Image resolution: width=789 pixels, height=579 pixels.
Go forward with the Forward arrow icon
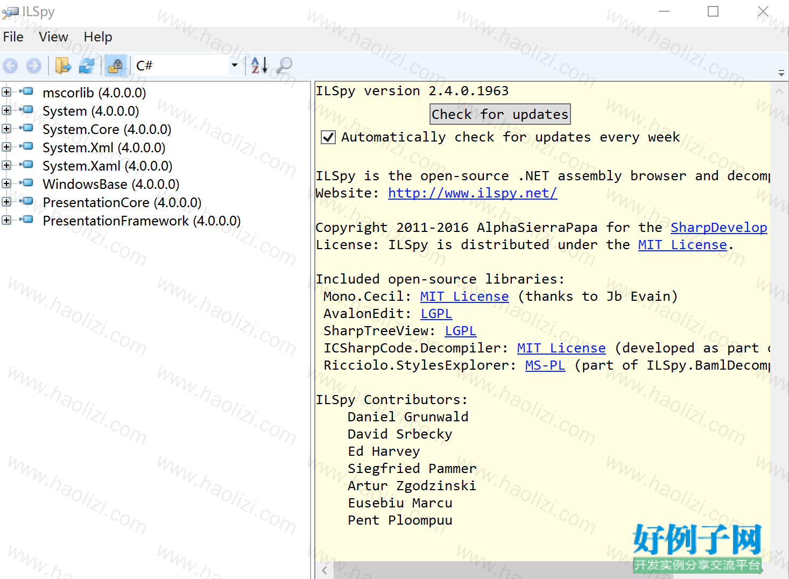coord(34,66)
